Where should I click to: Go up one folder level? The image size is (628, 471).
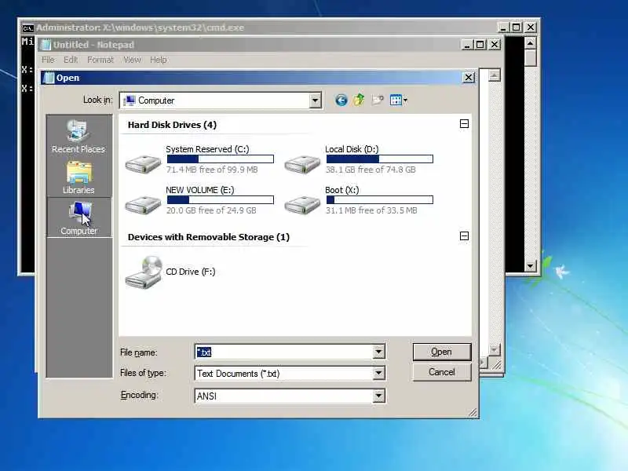(x=359, y=100)
